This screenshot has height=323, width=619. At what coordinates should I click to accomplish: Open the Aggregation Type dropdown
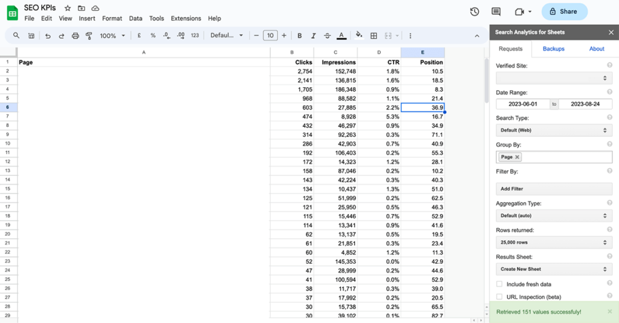pyautogui.click(x=554, y=215)
